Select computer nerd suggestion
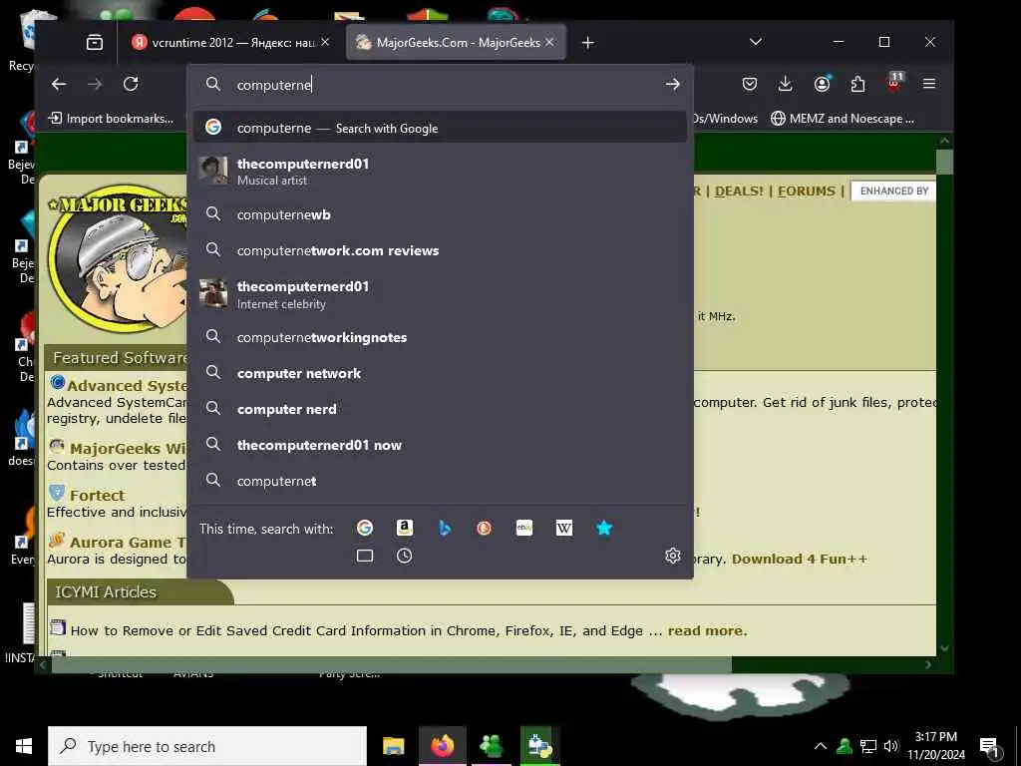This screenshot has height=766, width=1021. [440, 409]
